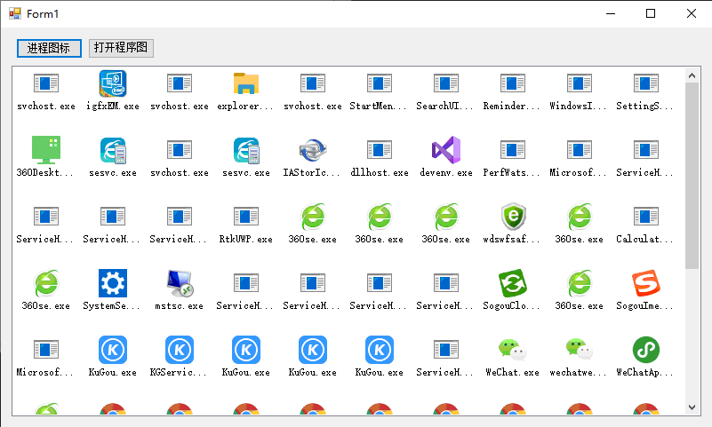712x427 pixels.
Task: Click the 打开程序图 button
Action: click(121, 48)
